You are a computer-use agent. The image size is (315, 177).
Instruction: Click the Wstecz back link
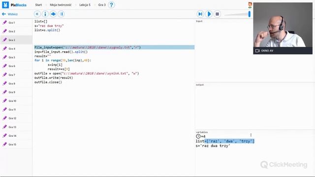click(x=10, y=14)
